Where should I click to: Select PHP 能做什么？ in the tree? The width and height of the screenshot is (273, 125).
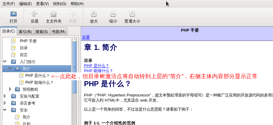(39, 82)
